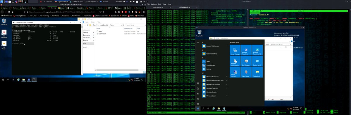
Task: Click Start button in browser remote taskbar
Action: coord(3,79)
